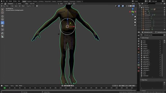Select the Measure ruler tool
166x93 pixels.
(2, 36)
